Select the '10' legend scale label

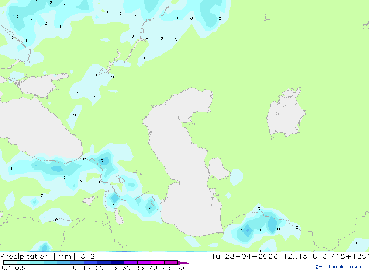(73, 268)
